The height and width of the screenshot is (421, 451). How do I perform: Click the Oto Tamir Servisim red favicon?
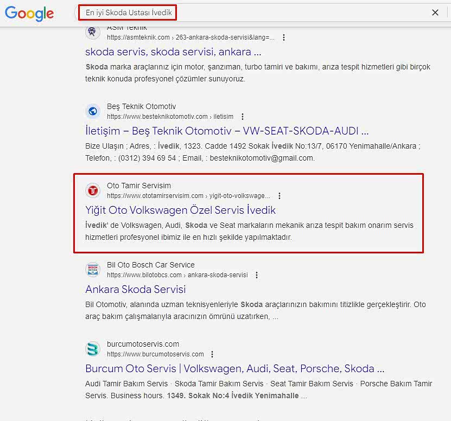pyautogui.click(x=93, y=190)
